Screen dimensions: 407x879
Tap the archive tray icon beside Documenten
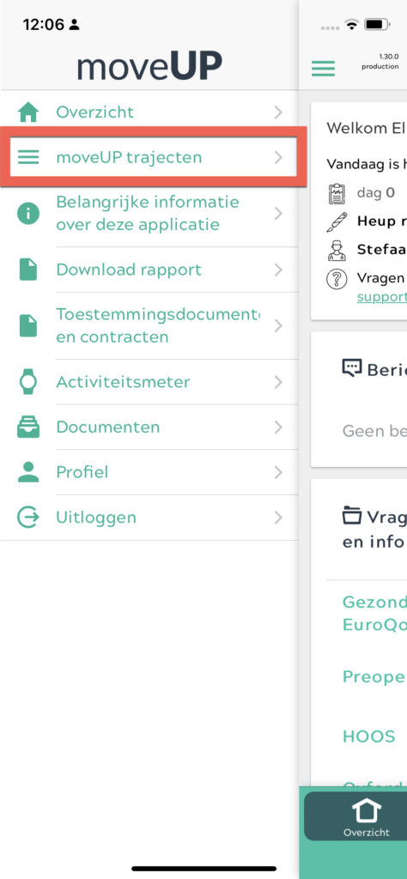(x=28, y=427)
